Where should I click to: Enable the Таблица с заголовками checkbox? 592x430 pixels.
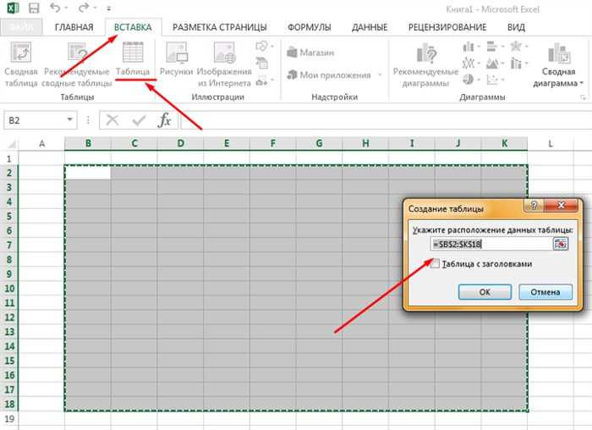(436, 263)
